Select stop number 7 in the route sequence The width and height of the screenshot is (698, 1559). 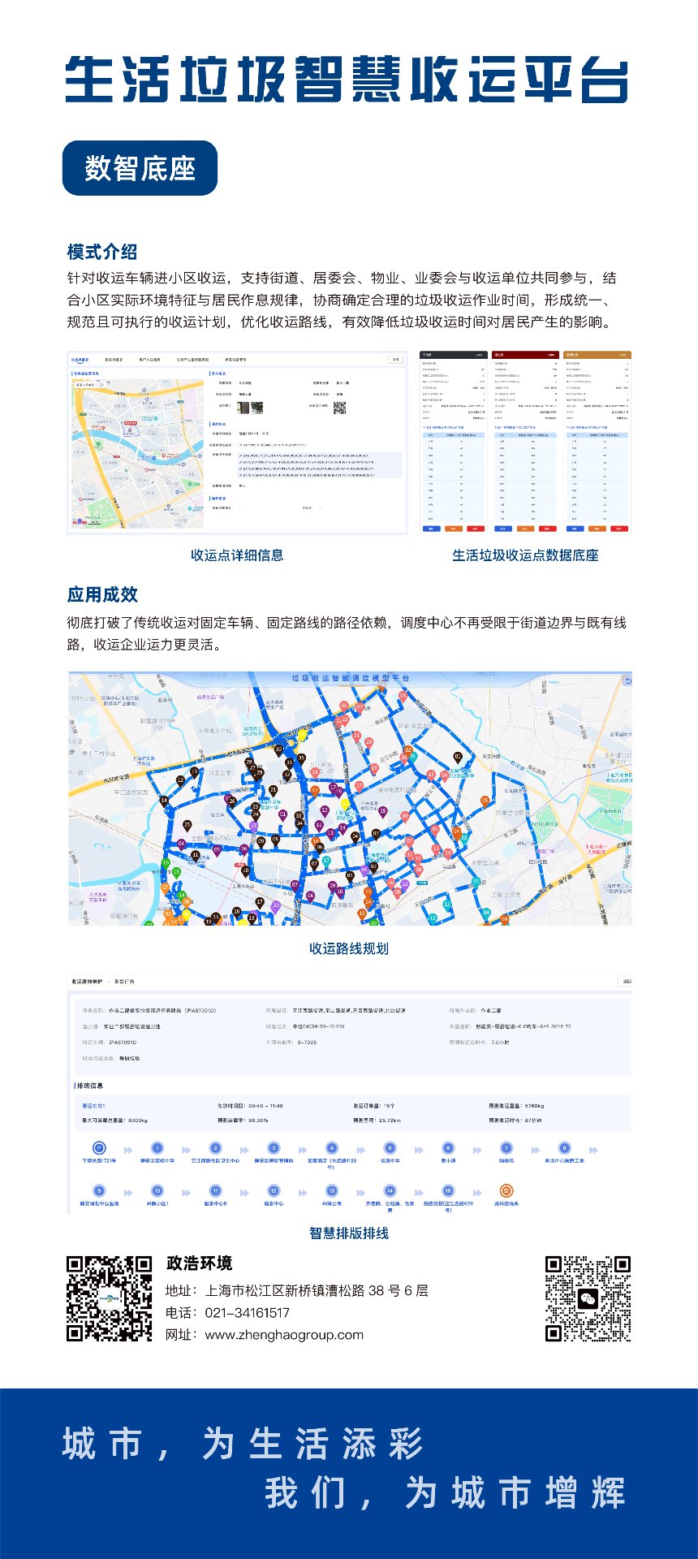tap(506, 1148)
